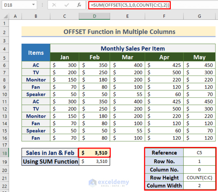Screen dimensions: 218x192
Task: Select row 6 header
Action: [4, 65]
